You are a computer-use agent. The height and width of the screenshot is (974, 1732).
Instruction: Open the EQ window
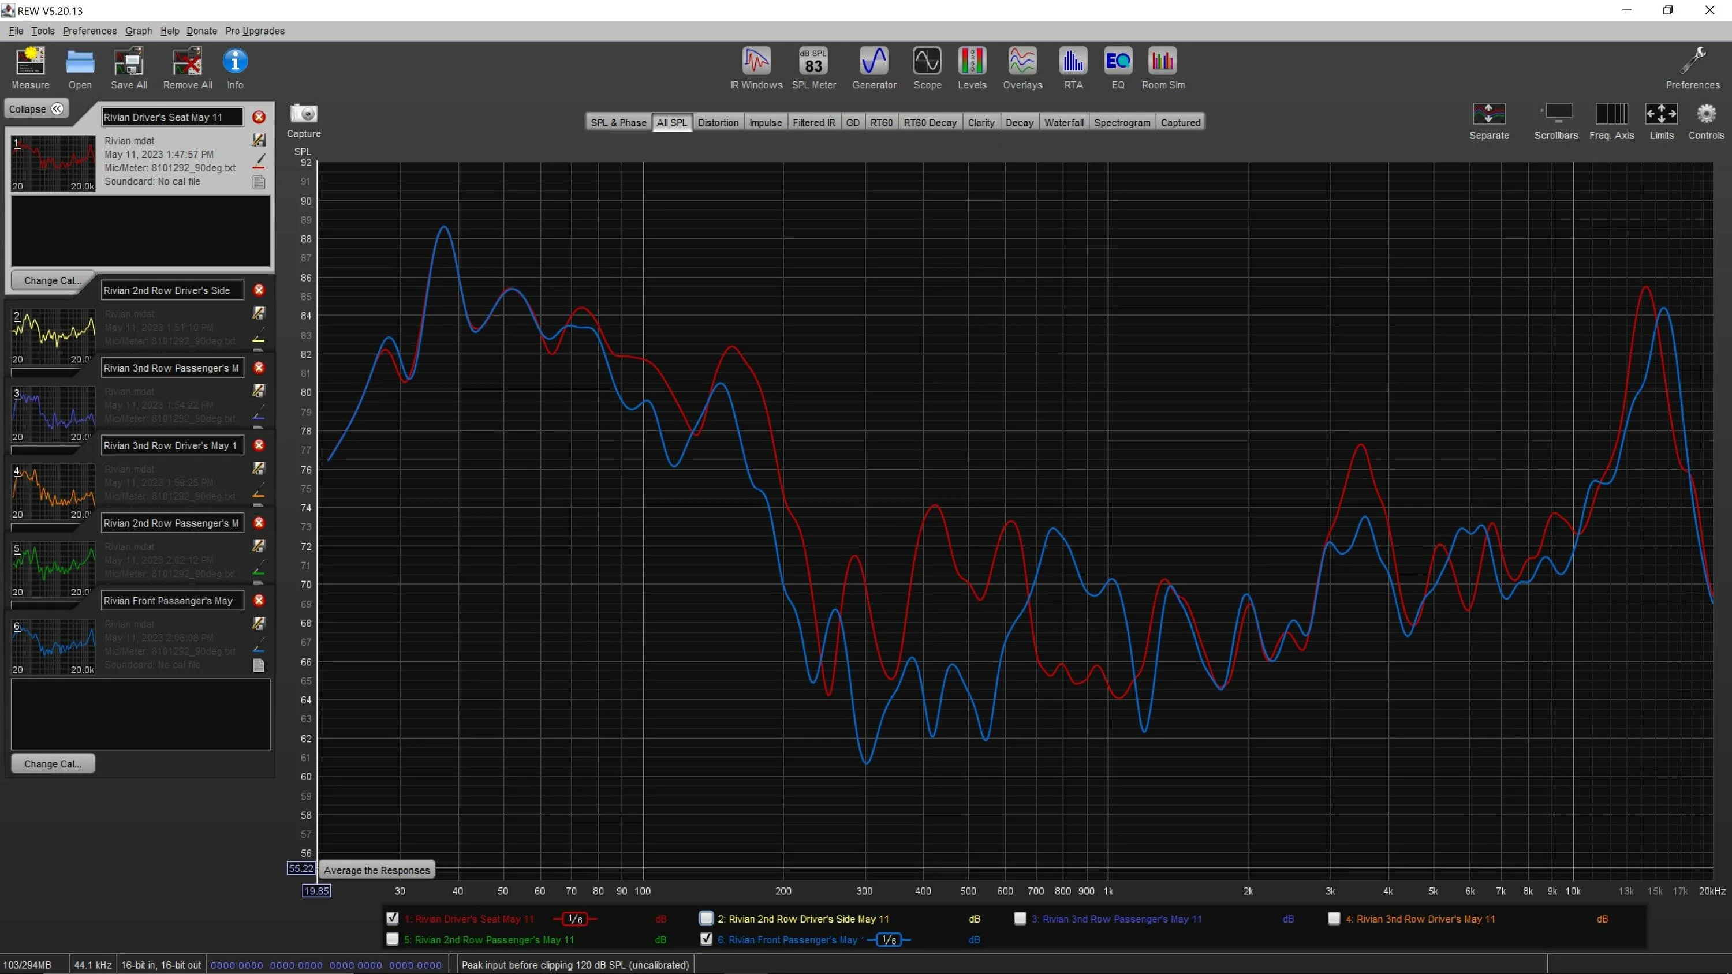click(1118, 68)
